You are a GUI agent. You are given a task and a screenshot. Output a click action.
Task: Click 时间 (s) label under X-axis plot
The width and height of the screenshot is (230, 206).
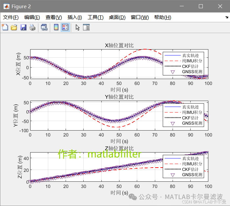(x=119, y=90)
